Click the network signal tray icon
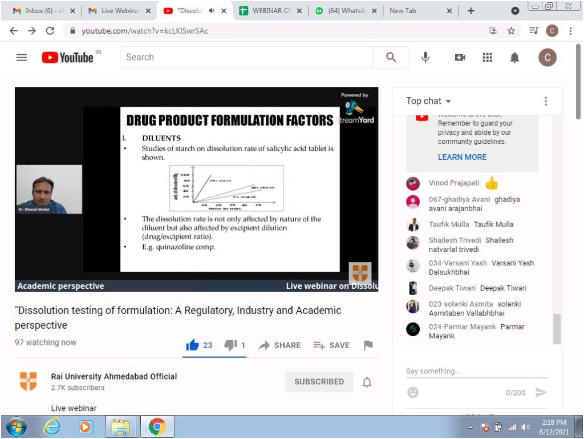This screenshot has height=439, width=584. [512, 427]
